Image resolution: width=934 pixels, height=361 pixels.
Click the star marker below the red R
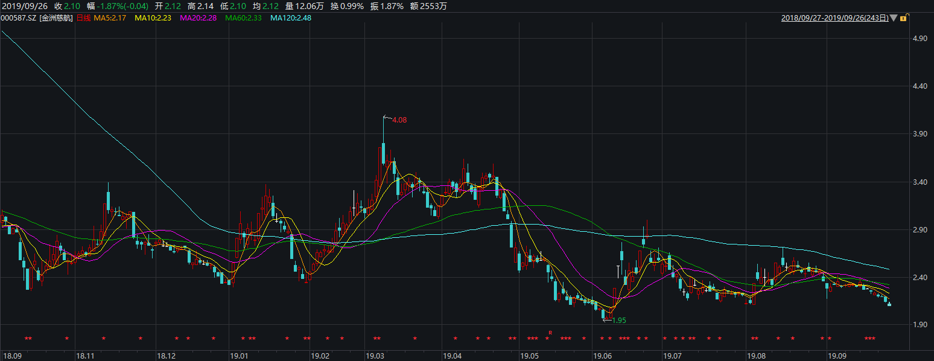pos(547,339)
